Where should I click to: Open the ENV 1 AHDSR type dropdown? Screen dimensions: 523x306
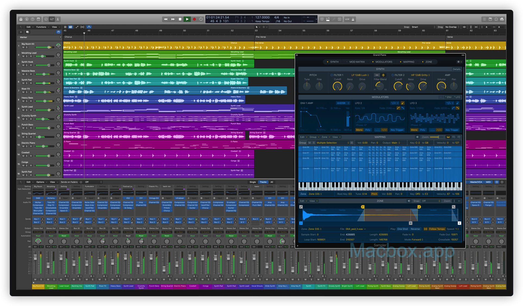[x=343, y=103]
